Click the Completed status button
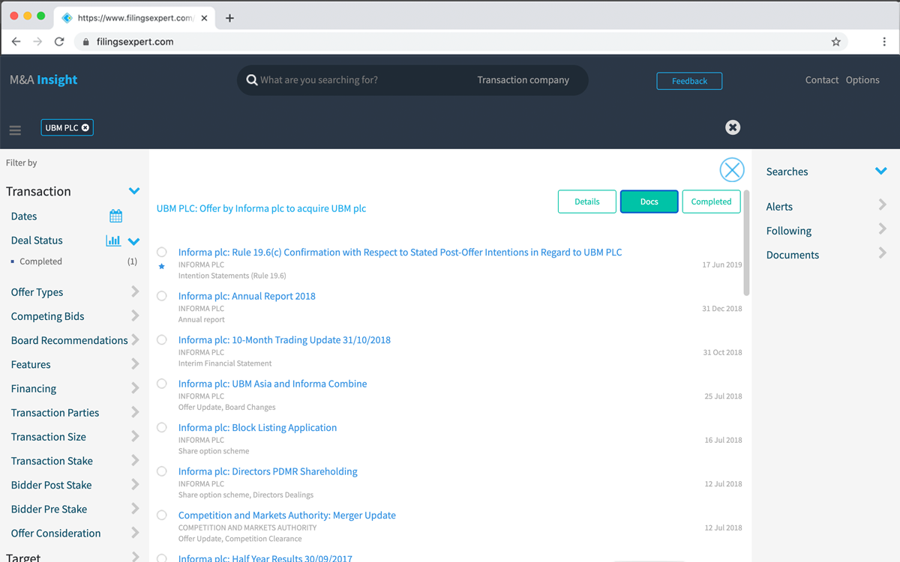Viewport: 900px width, 562px height. (x=711, y=202)
